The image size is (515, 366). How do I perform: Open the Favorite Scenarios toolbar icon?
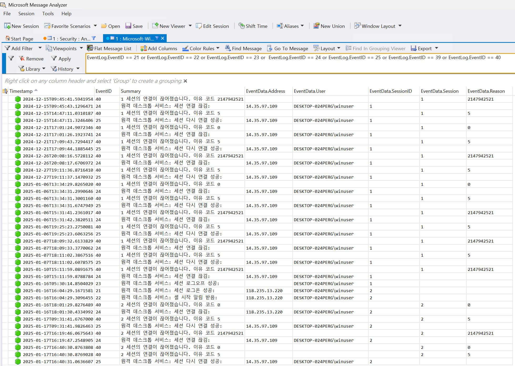(47, 26)
